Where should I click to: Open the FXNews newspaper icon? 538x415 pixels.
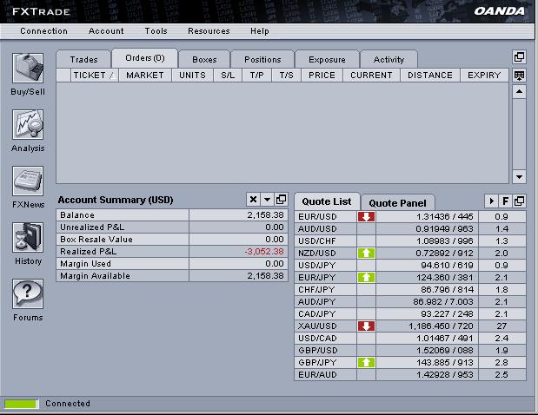28,181
